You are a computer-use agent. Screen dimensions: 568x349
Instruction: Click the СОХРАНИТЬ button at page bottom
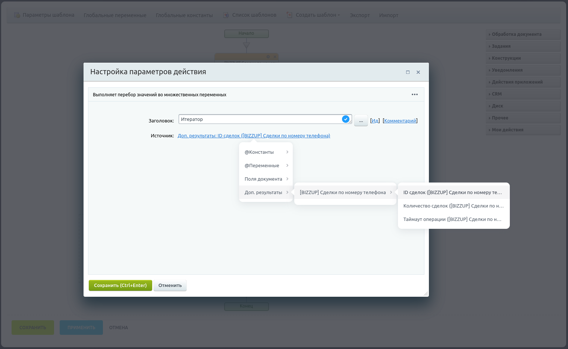pos(33,328)
